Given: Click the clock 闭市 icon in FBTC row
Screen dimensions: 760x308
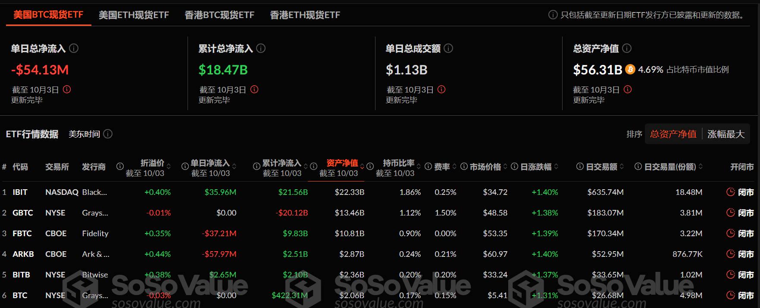Looking at the screenshot, I should [x=730, y=233].
